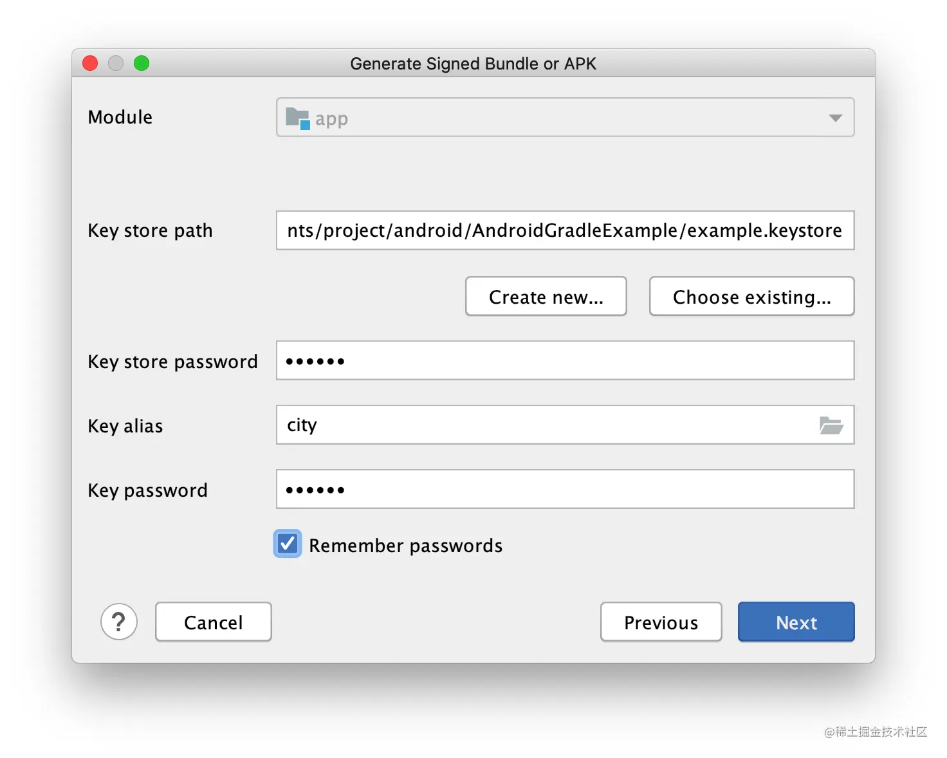
Task: Click the 'Generate Signed Bundle or APK' title
Action: tap(473, 64)
